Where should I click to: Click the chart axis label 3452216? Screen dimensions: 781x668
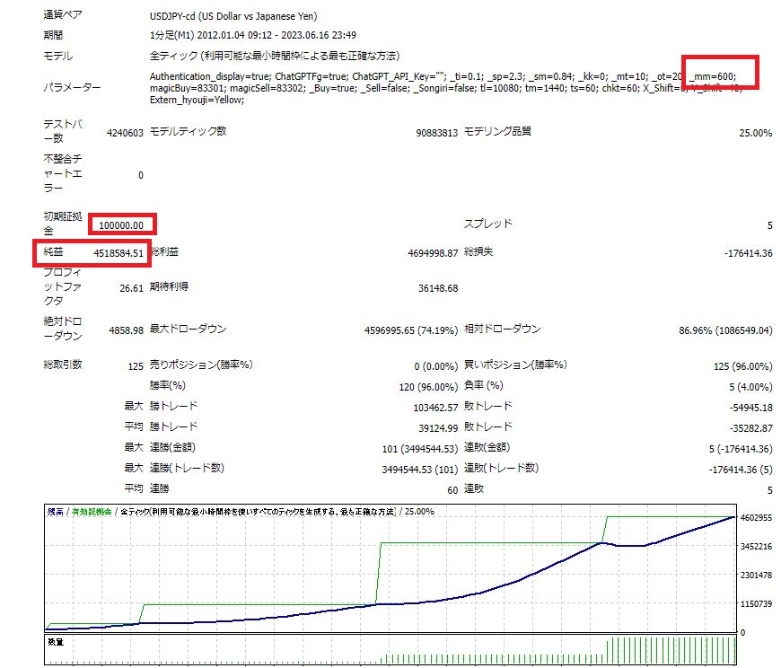(756, 547)
